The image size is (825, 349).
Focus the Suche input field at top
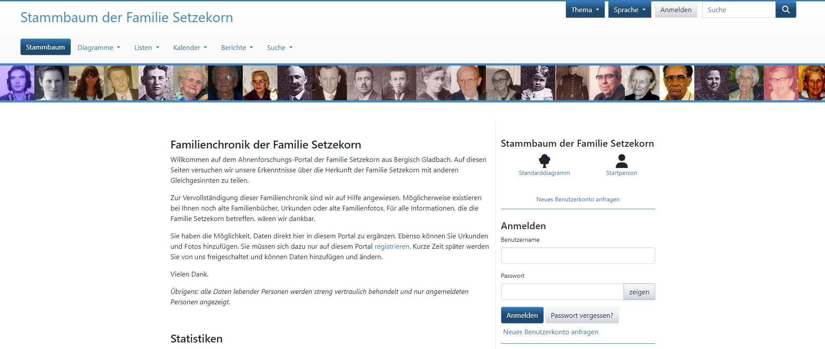pos(739,10)
